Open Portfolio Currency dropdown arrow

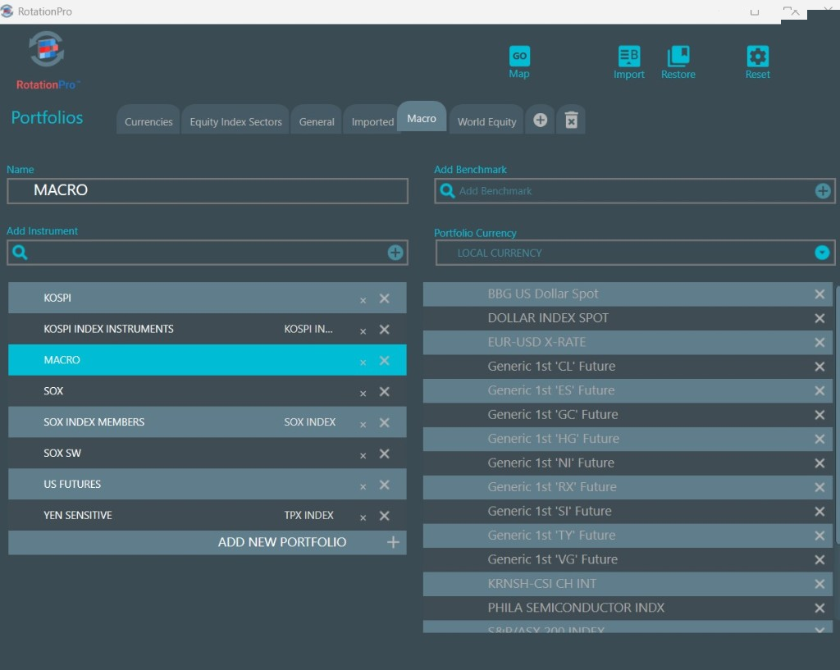click(x=822, y=253)
